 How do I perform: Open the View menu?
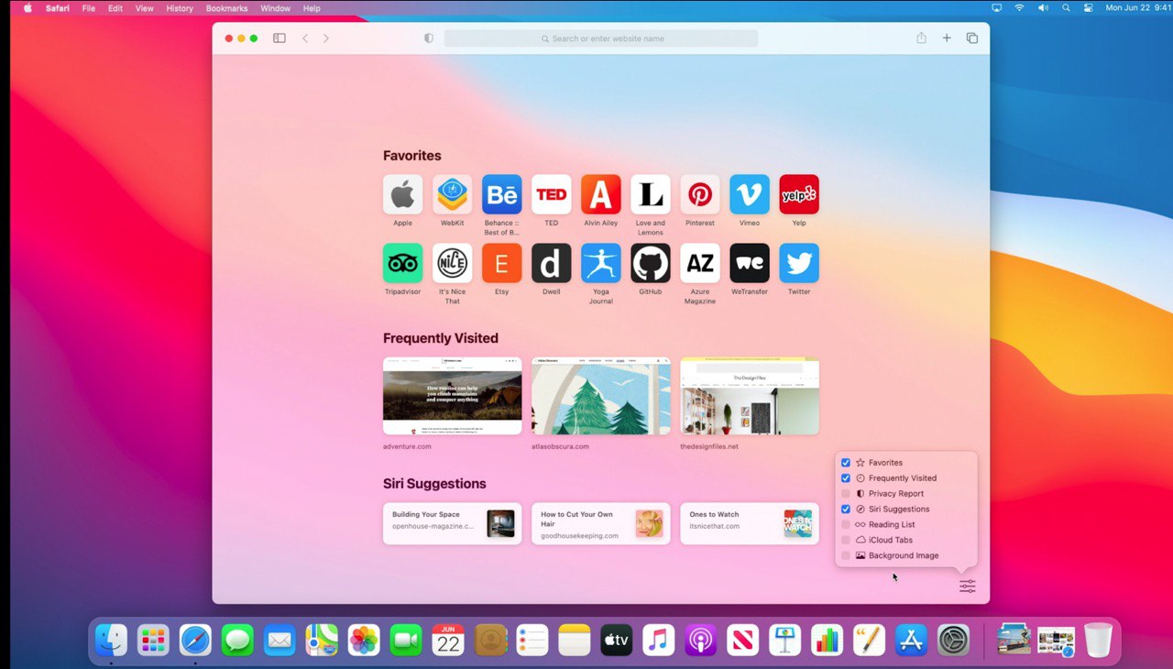[145, 8]
